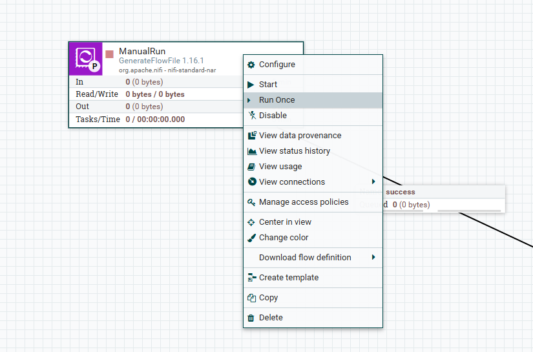Click the Run Once arrow icon
This screenshot has width=533, height=352.
click(x=249, y=100)
